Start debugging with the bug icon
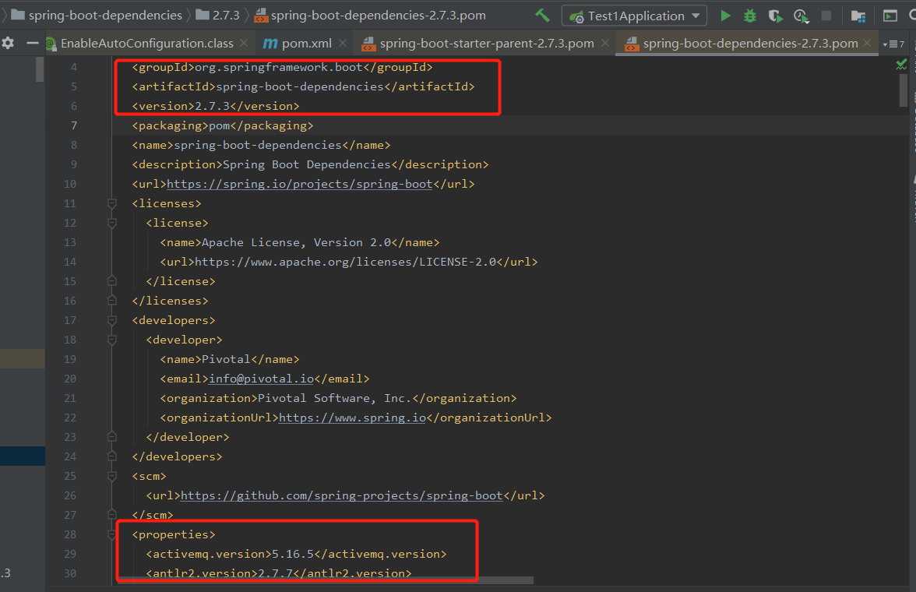 (x=750, y=16)
